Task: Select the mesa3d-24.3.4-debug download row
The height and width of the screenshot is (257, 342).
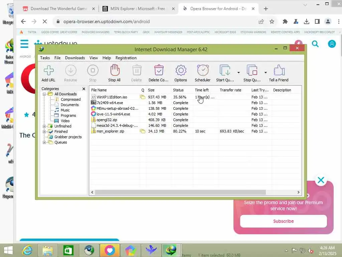Action: (x=195, y=125)
